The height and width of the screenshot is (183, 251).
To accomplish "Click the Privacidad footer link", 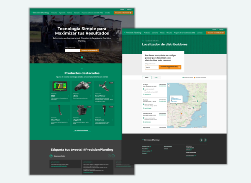I will (x=145, y=149).
